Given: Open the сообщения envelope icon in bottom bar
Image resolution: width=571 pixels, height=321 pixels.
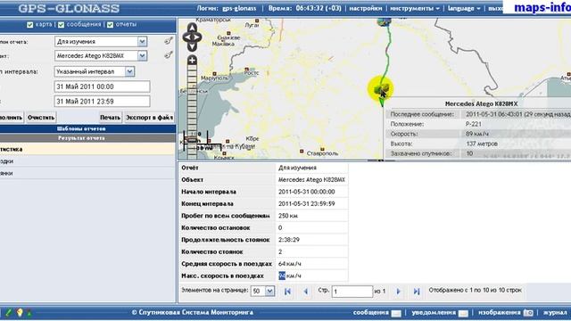Looking at the screenshot, I should [396, 313].
